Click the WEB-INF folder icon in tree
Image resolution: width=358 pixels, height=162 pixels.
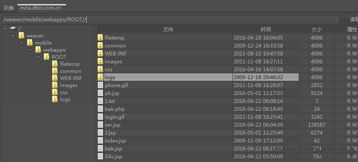55,78
